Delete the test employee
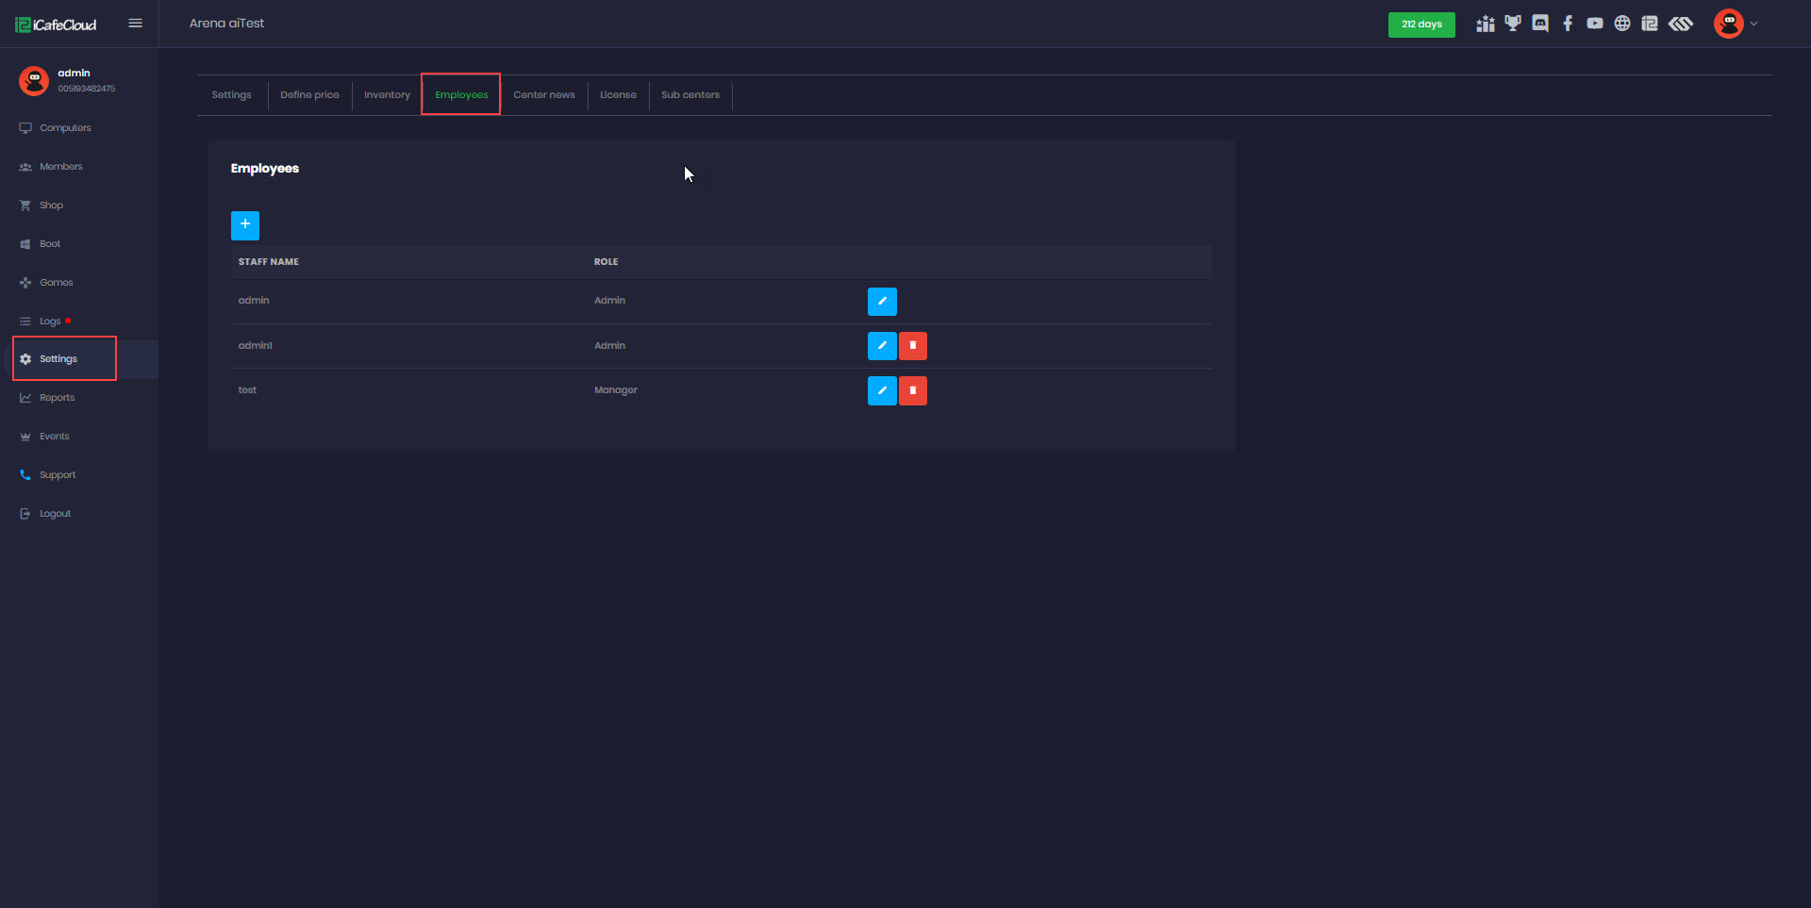 [913, 390]
